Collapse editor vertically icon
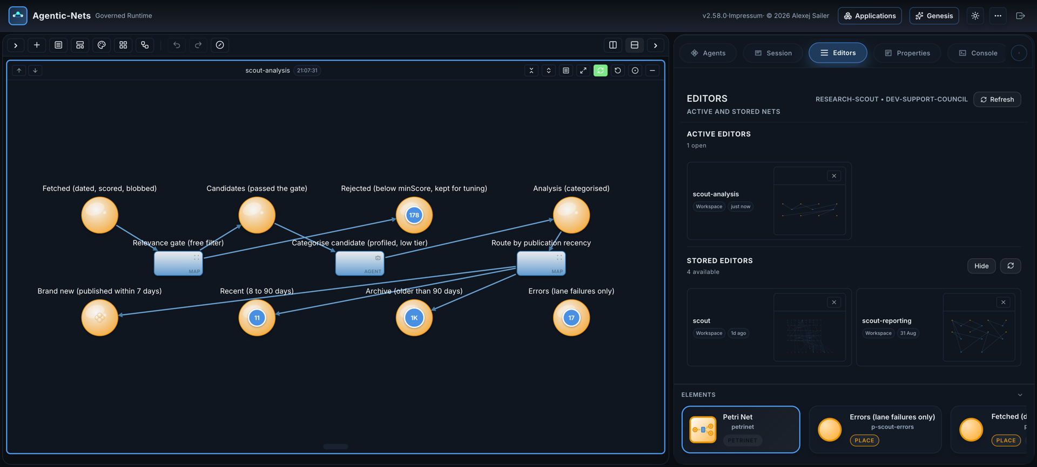The image size is (1037, 467). (x=531, y=71)
